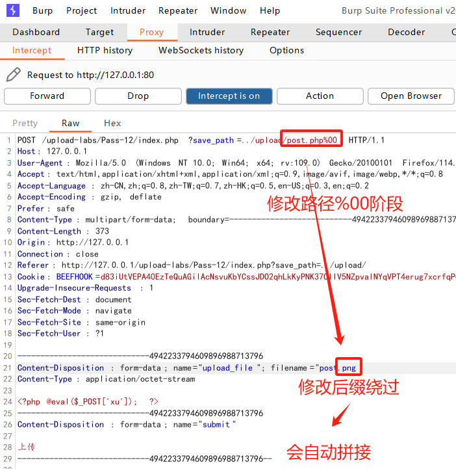The height and width of the screenshot is (469, 456).
Task: Open the WebSockets history sub-tab
Action: (201, 50)
